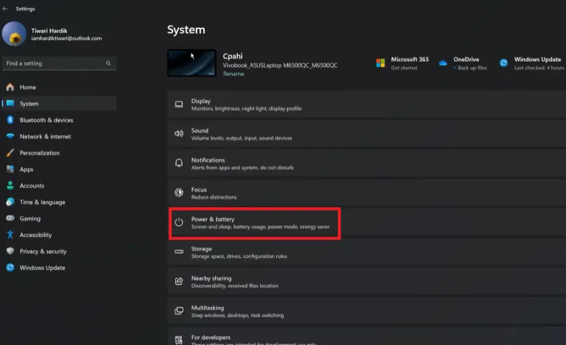Click the For developers tools icon
This screenshot has width=566, height=345.
tap(178, 340)
